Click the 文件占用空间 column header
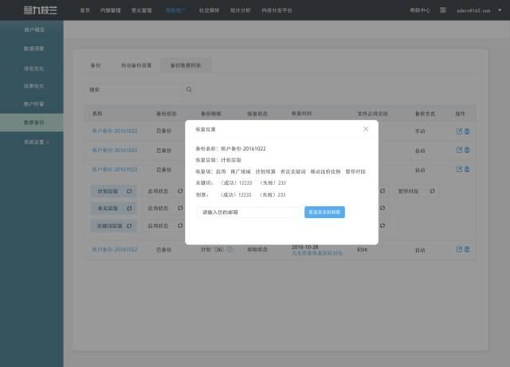 373,114
